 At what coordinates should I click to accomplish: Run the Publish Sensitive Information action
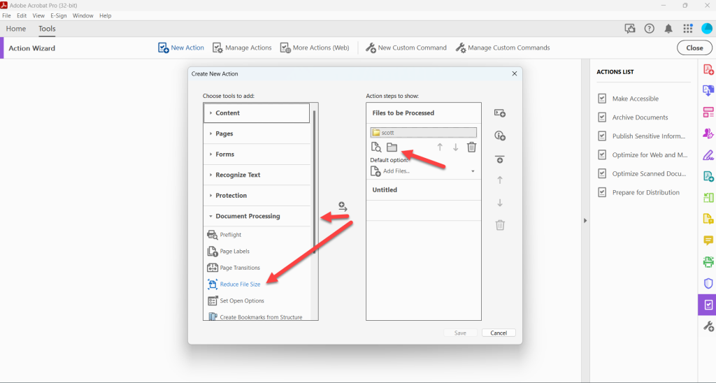[642, 136]
